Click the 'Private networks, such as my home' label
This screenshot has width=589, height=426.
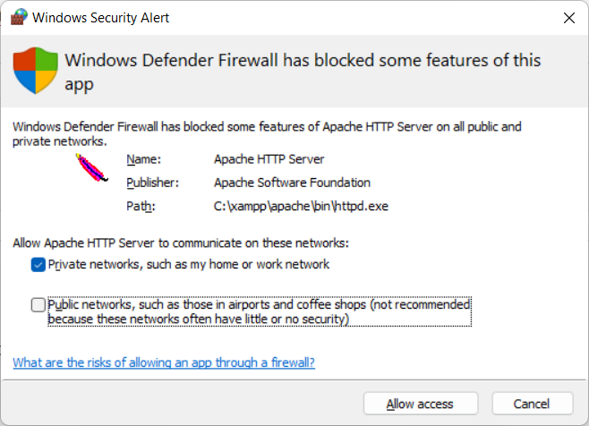(x=189, y=265)
